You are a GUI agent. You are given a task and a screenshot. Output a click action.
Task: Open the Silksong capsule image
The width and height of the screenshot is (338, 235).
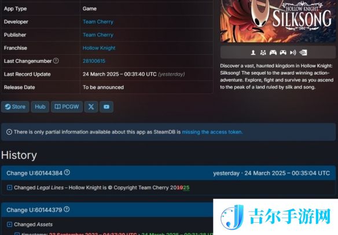pos(278,21)
